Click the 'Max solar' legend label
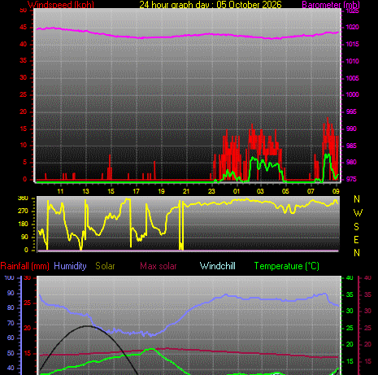 (159, 266)
